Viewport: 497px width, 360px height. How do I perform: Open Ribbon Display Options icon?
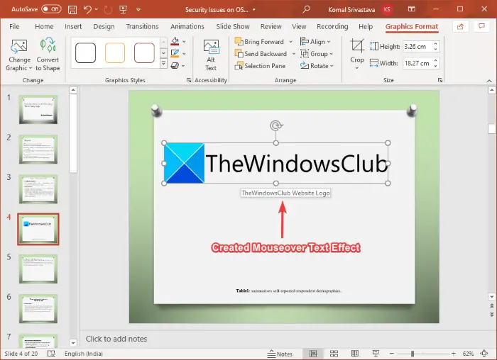tap(411, 9)
